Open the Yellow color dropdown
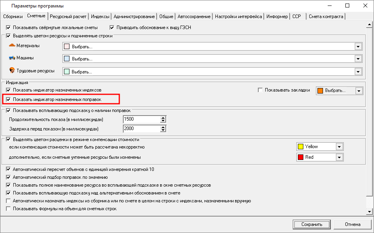Viewport: 374px width, 233px height. point(340,146)
